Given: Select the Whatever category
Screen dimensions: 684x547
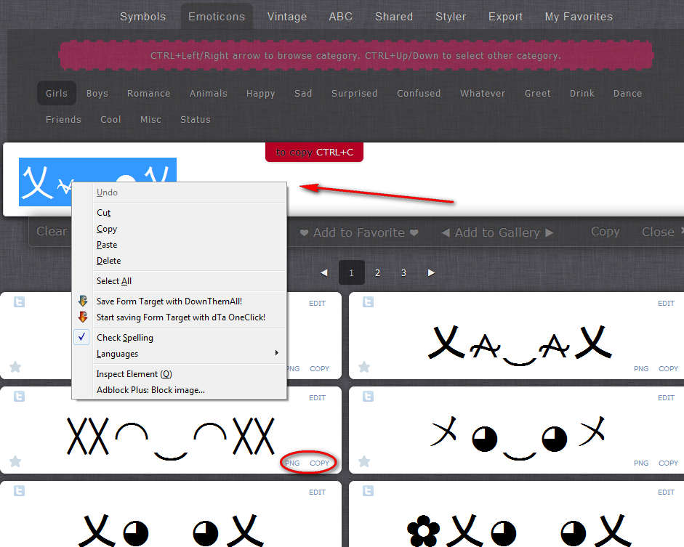Looking at the screenshot, I should (483, 93).
